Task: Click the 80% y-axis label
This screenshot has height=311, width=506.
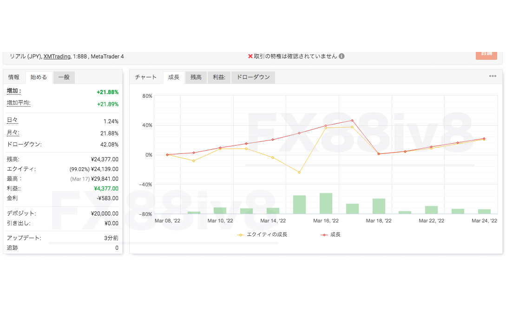Action: click(x=147, y=96)
